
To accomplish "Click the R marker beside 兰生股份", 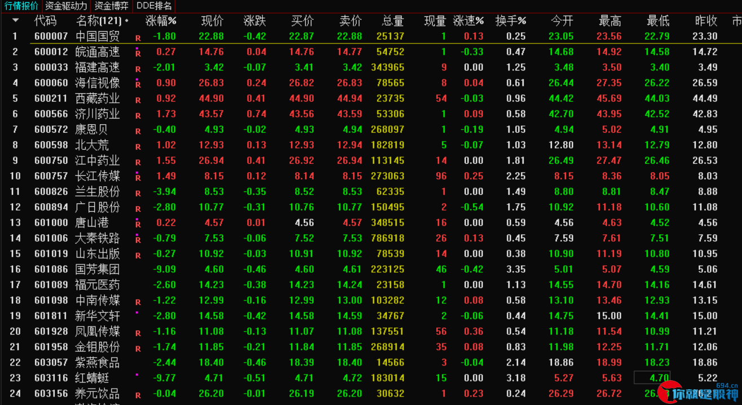I will [x=138, y=193].
